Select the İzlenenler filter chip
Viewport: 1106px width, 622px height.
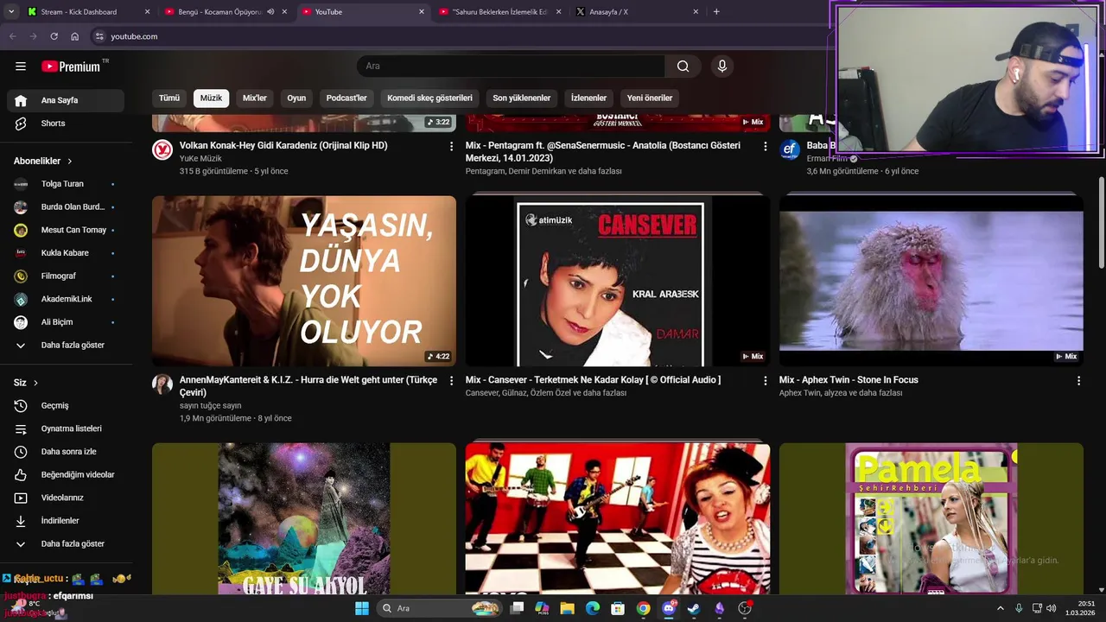click(x=588, y=98)
